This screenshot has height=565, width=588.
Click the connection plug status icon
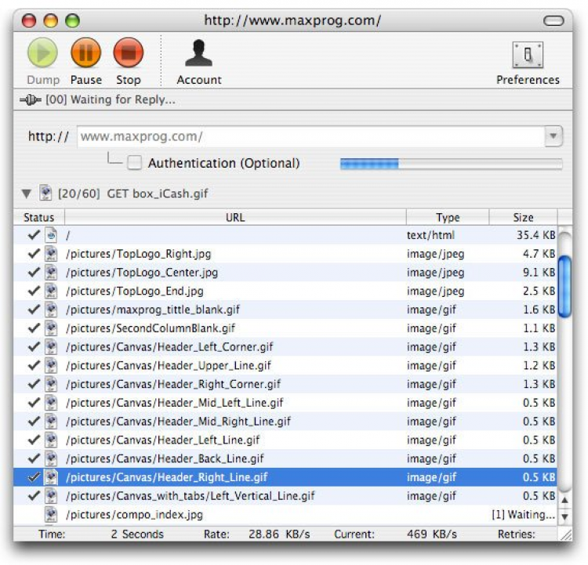click(30, 100)
